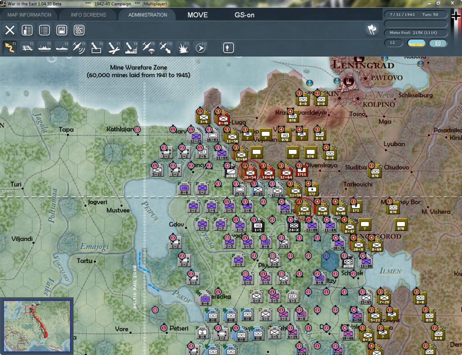Select the F8 bomb city mode icon

coord(131,48)
